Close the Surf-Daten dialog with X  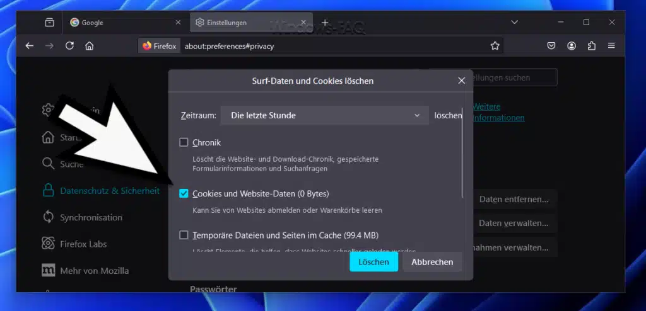click(461, 81)
